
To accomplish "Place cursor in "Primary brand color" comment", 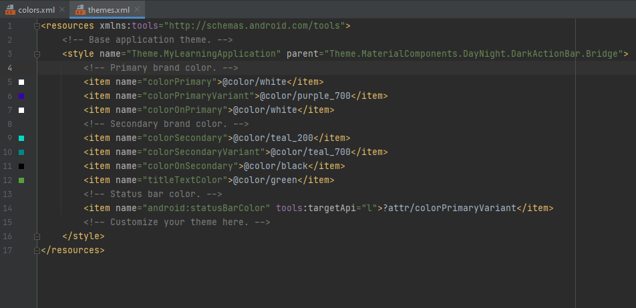I will [x=161, y=68].
